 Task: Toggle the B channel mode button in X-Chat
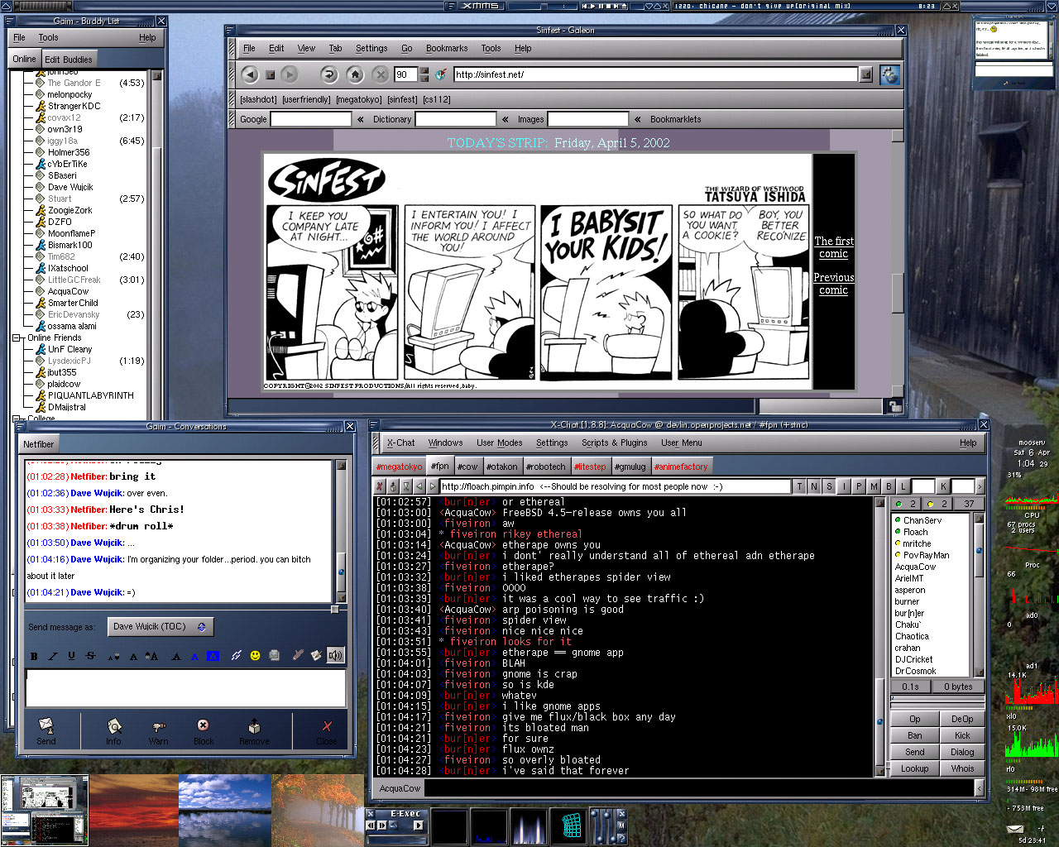(x=889, y=486)
